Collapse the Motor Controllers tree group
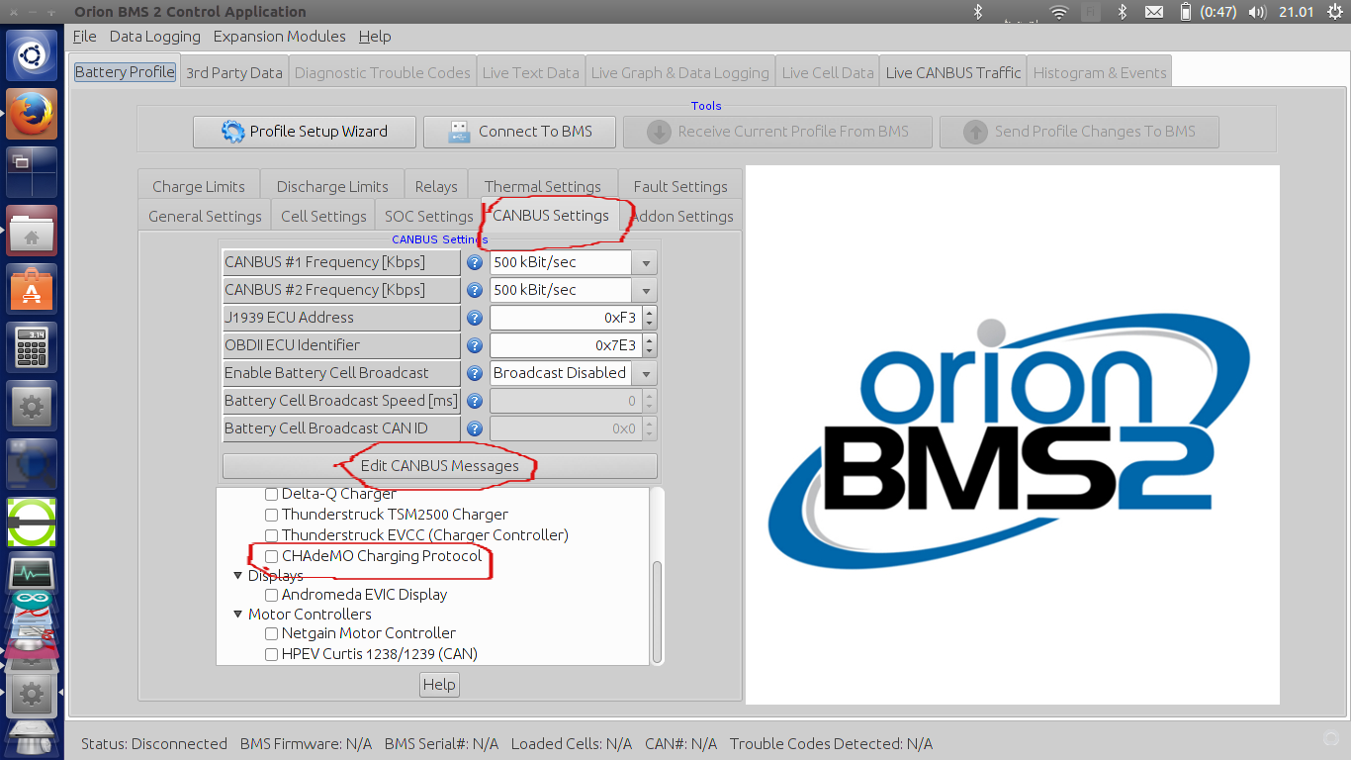This screenshot has width=1351, height=760. tap(238, 614)
